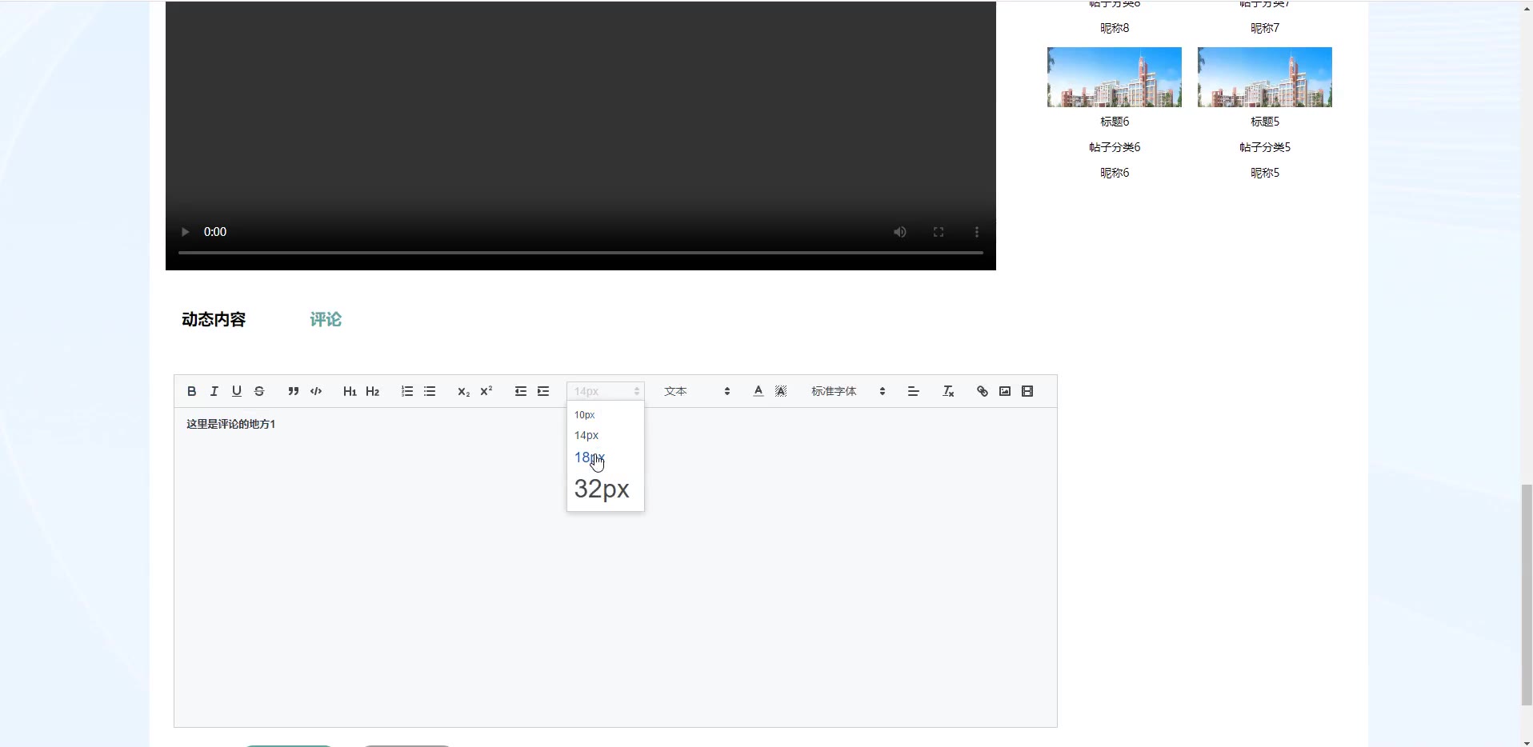Open the 文本 header style dropdown
The height and width of the screenshot is (747, 1533).
click(x=698, y=391)
